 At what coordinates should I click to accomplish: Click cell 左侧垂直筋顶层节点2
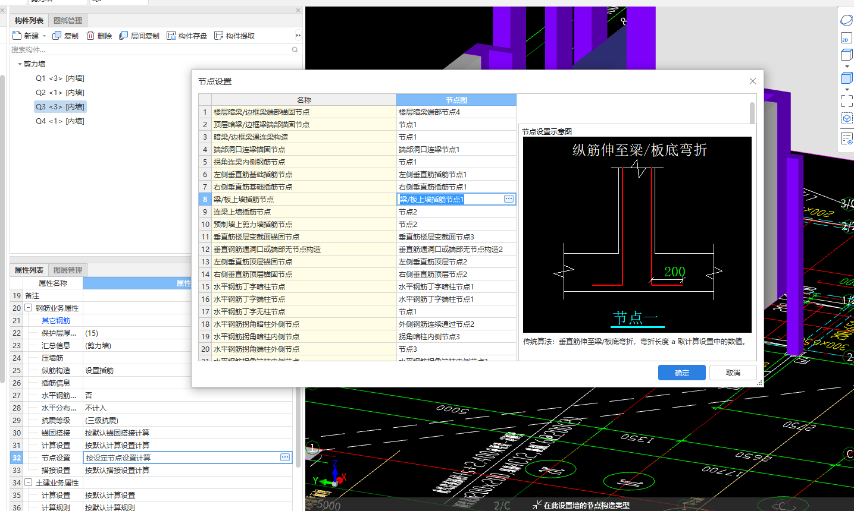pyautogui.click(x=456, y=261)
